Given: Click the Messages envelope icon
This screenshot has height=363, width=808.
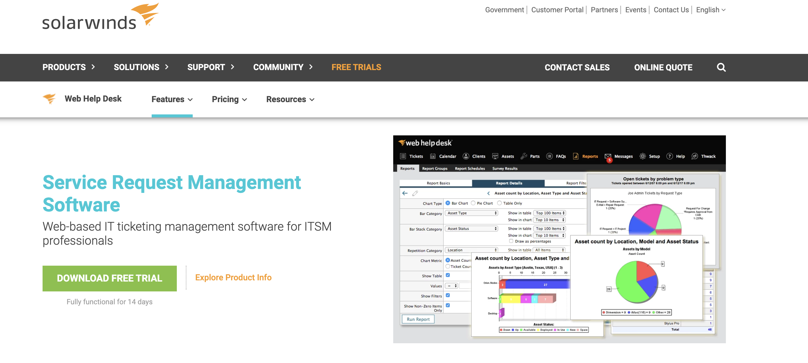Looking at the screenshot, I should click(608, 156).
